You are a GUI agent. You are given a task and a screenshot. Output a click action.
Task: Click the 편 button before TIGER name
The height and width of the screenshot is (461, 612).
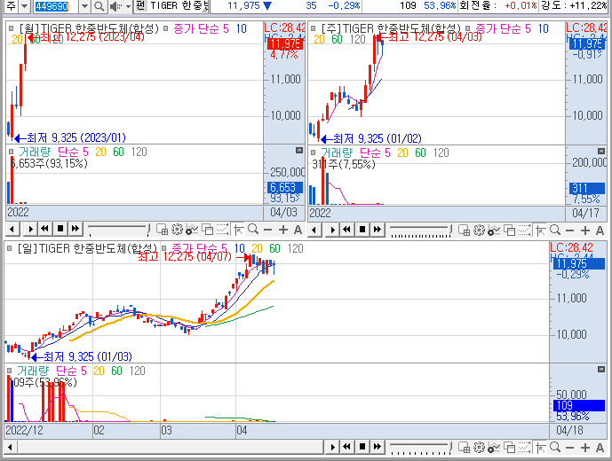141,5
